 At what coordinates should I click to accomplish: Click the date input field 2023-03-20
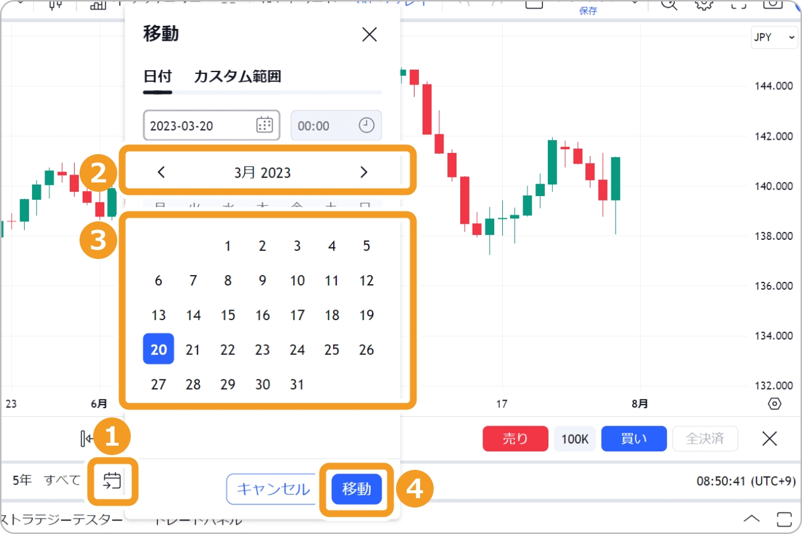pos(212,126)
